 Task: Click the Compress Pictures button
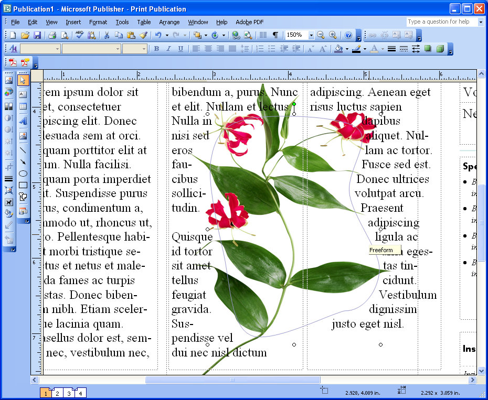click(9, 190)
